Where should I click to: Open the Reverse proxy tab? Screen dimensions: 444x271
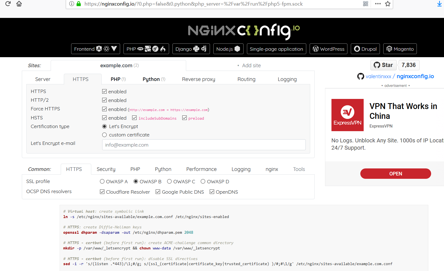coord(198,79)
